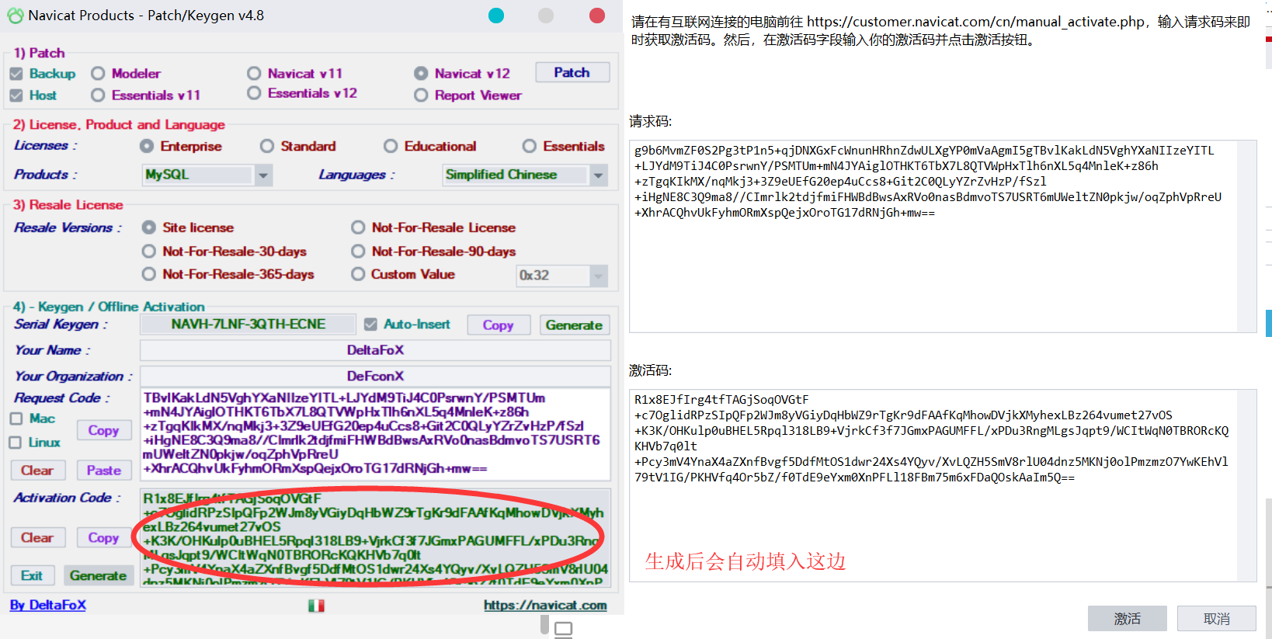Image resolution: width=1272 pixels, height=639 pixels.
Task: Copy the Activation Code
Action: (104, 537)
